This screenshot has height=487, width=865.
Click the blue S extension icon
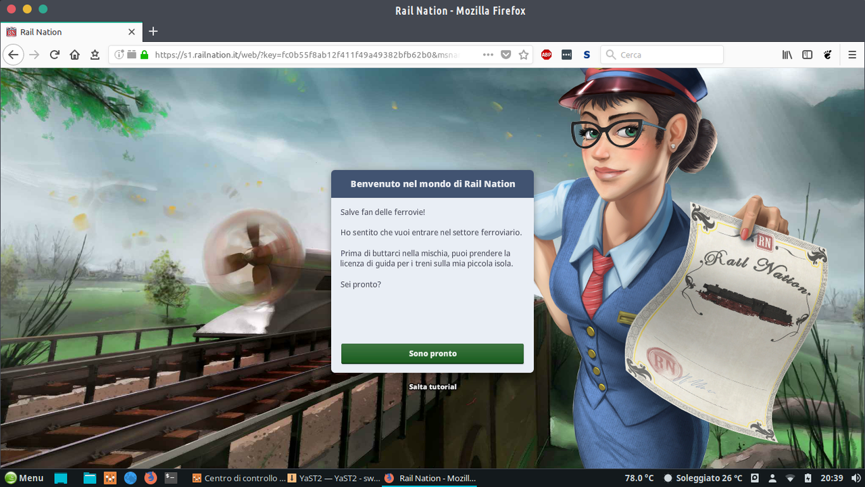click(587, 55)
